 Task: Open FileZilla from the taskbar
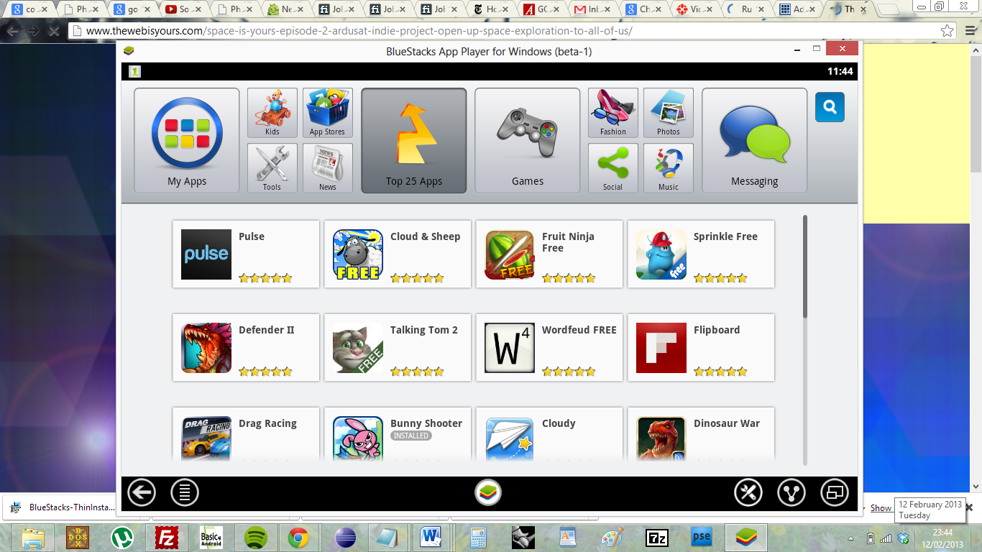click(x=167, y=537)
